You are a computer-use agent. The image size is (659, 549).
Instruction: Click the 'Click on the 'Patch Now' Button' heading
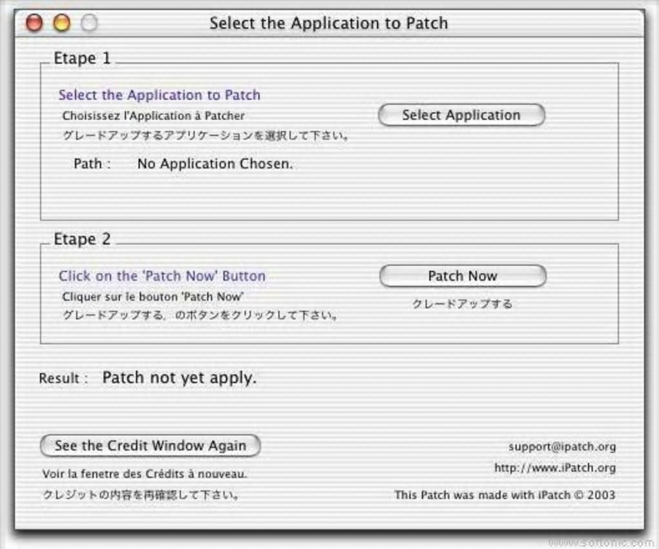point(162,276)
